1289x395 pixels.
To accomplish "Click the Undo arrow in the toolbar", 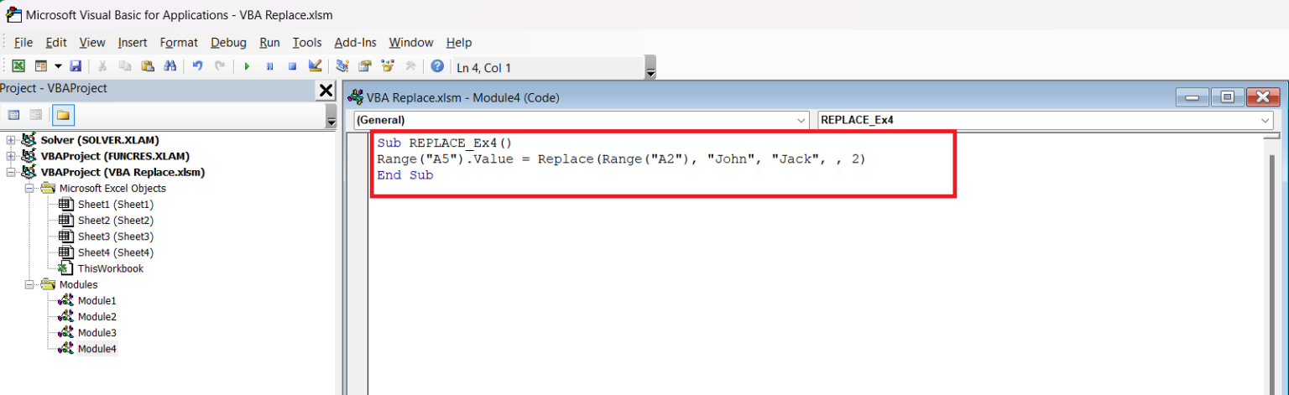I will click(x=197, y=66).
